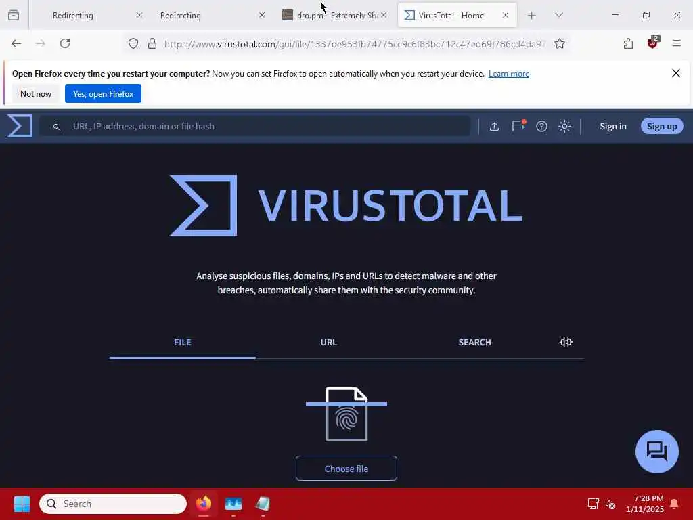Click Not now on Firefox prompt
Viewport: 693px width, 520px height.
[x=36, y=93]
